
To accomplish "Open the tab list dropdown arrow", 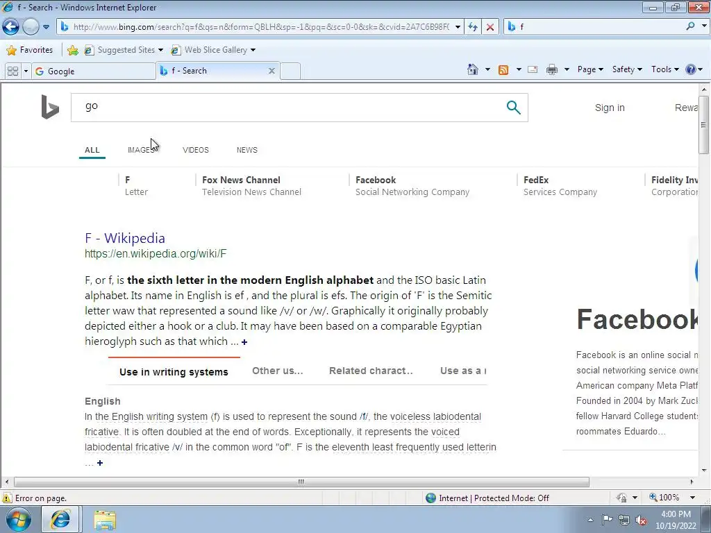I will click(26, 71).
